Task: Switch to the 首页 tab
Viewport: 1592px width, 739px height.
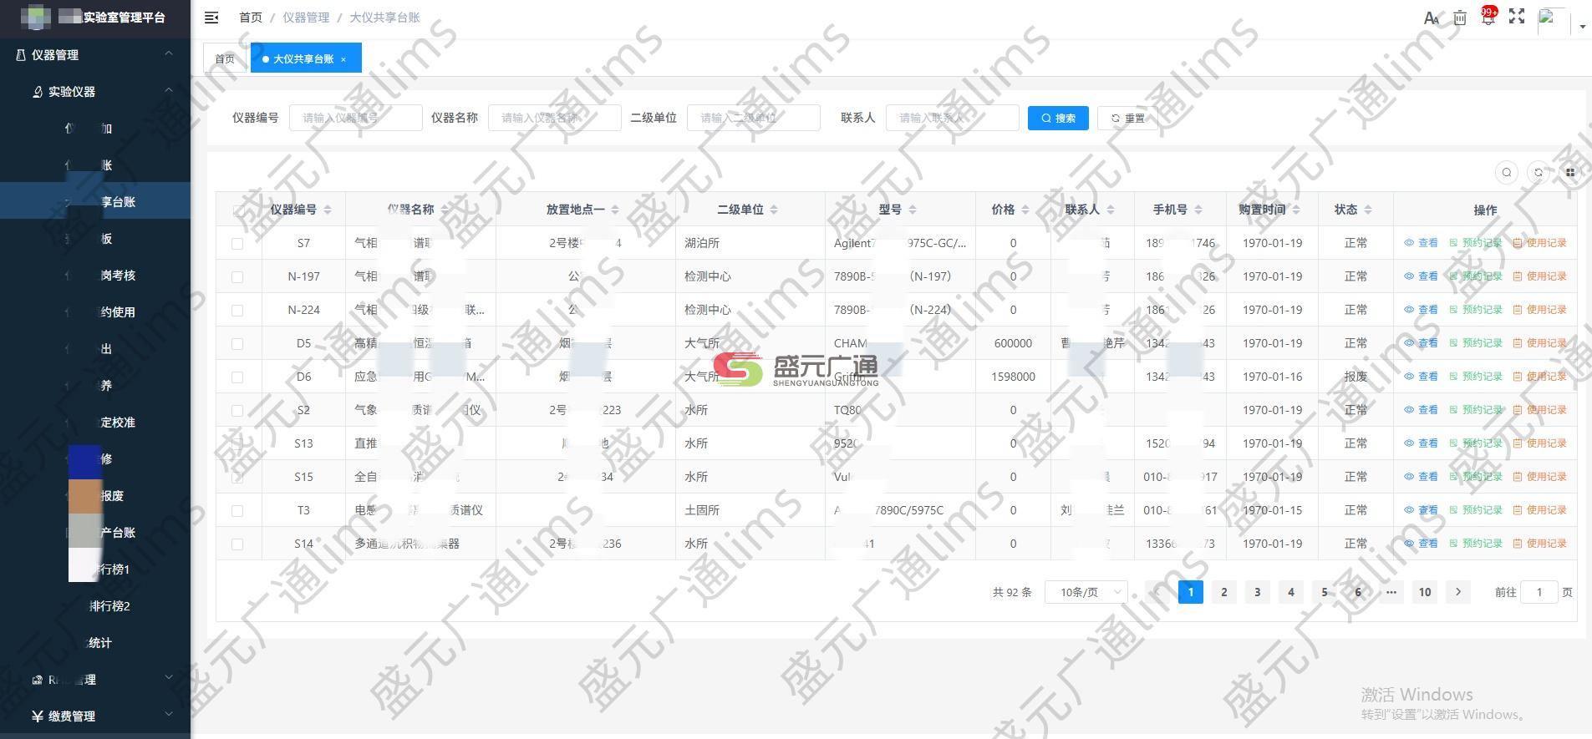Action: [226, 58]
